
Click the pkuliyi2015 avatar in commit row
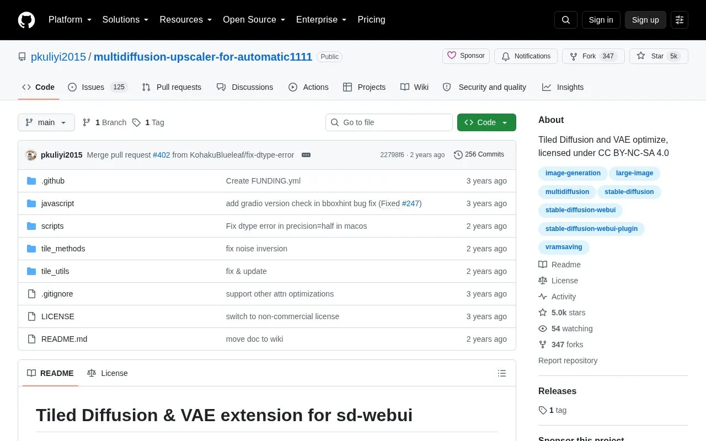(x=31, y=155)
